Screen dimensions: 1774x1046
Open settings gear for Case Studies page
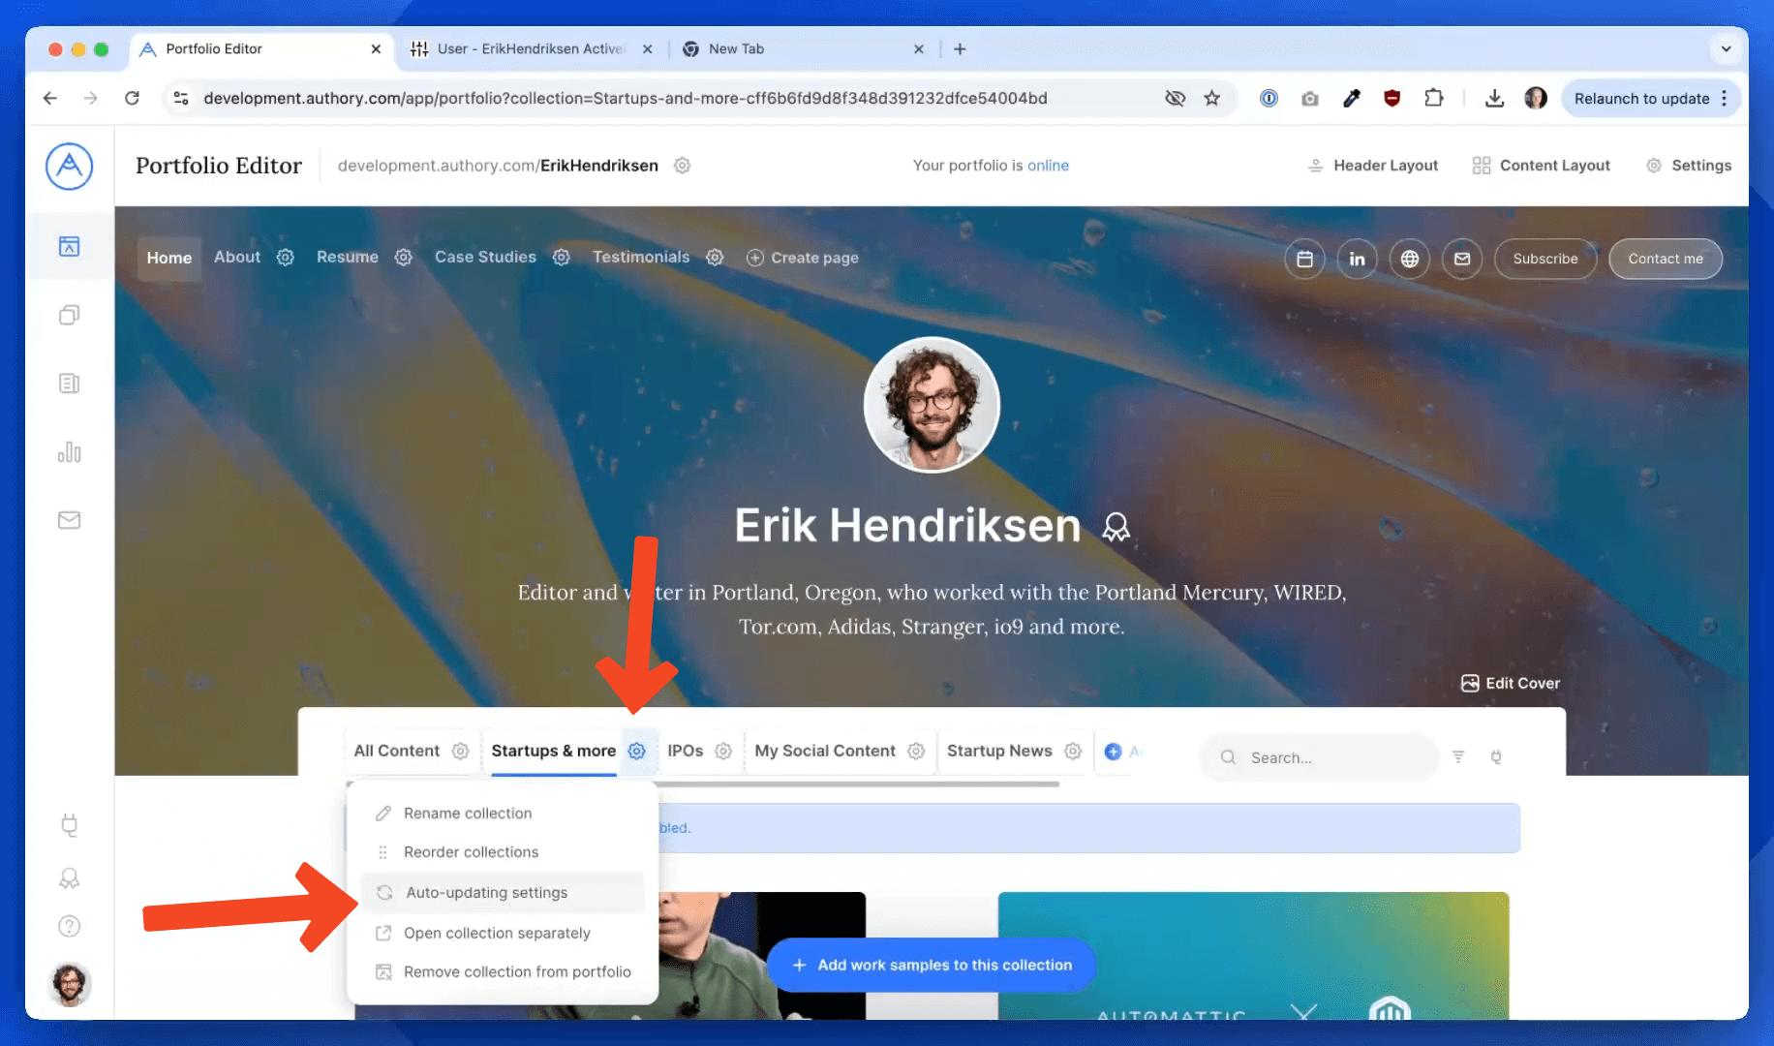pyautogui.click(x=561, y=258)
